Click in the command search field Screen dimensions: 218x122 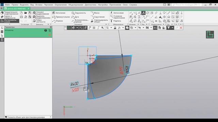pos(187,5)
